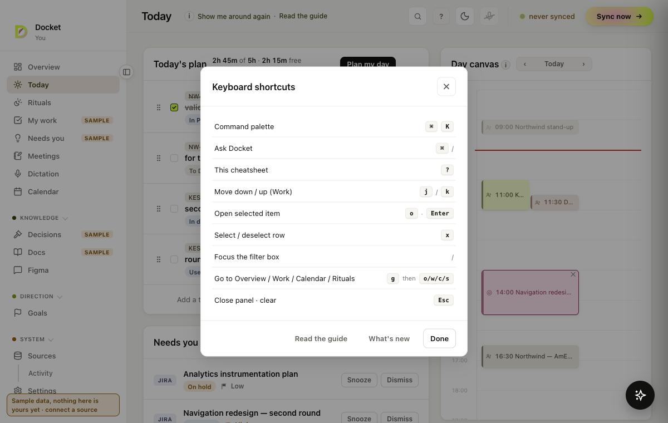Snooze Navigation redesign second round
This screenshot has height=423, width=668.
click(359, 418)
